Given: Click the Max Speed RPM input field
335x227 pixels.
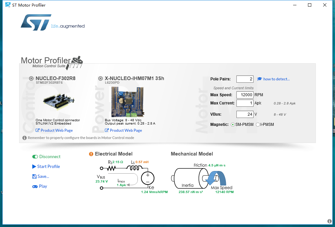Looking at the screenshot, I should point(245,95).
